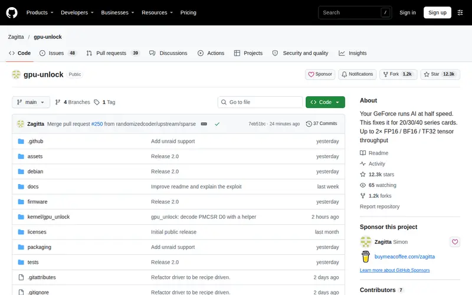Viewport: 472px width, 295px height.
Task: Open commit 'gpu_unlock: decode PMCSR D0 with a helper'
Action: click(204, 217)
